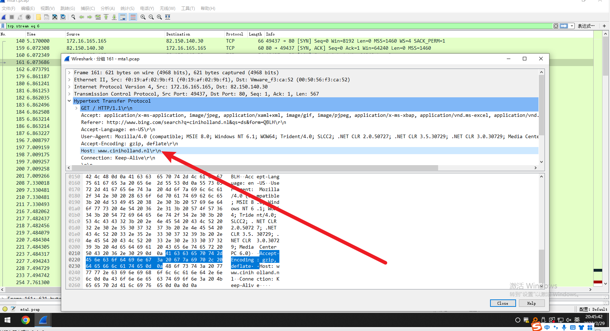The image size is (610, 331).
Task: Add a filter button with plus icon
Action: click(x=604, y=26)
